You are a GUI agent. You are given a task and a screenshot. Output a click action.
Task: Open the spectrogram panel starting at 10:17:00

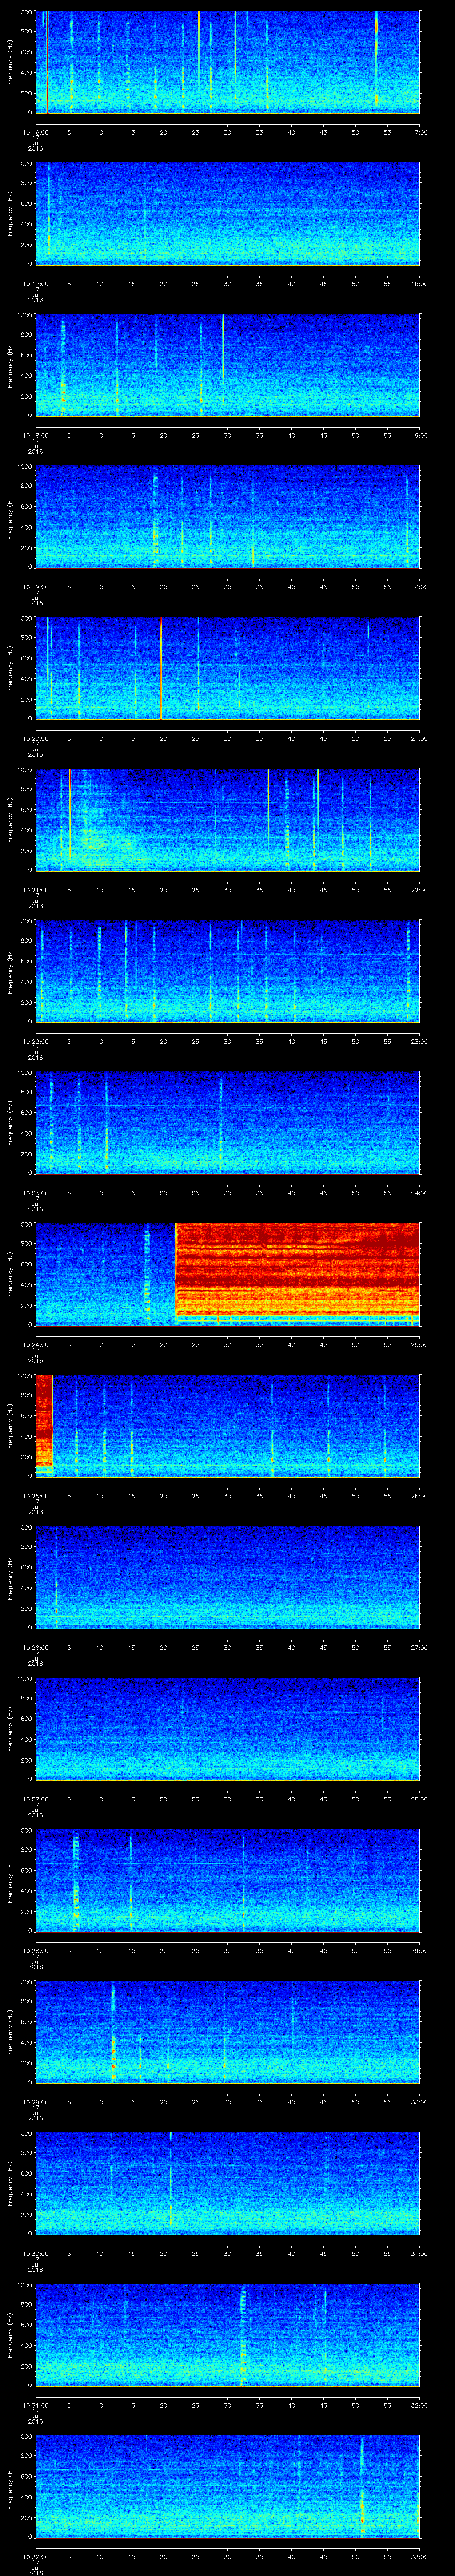[228, 213]
